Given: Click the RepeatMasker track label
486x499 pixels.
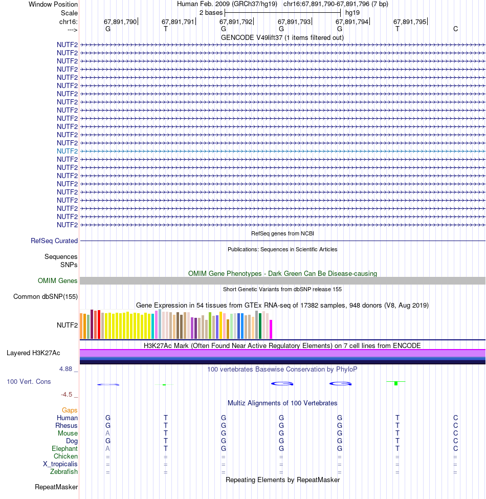Looking at the screenshot, I should click(56, 487).
